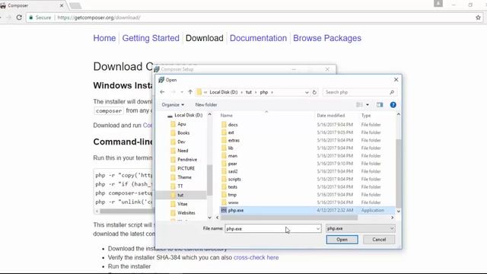This screenshot has width=487, height=274.
Task: Reload the browser page
Action: tap(19, 18)
